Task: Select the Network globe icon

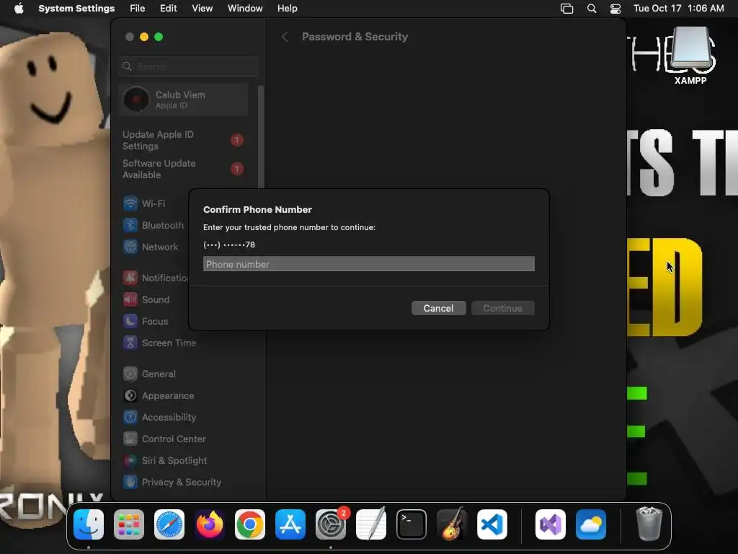Action: (x=130, y=247)
